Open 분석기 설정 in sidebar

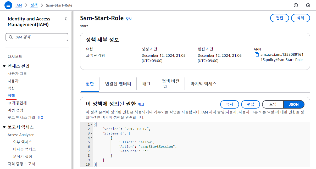[x=23, y=156]
